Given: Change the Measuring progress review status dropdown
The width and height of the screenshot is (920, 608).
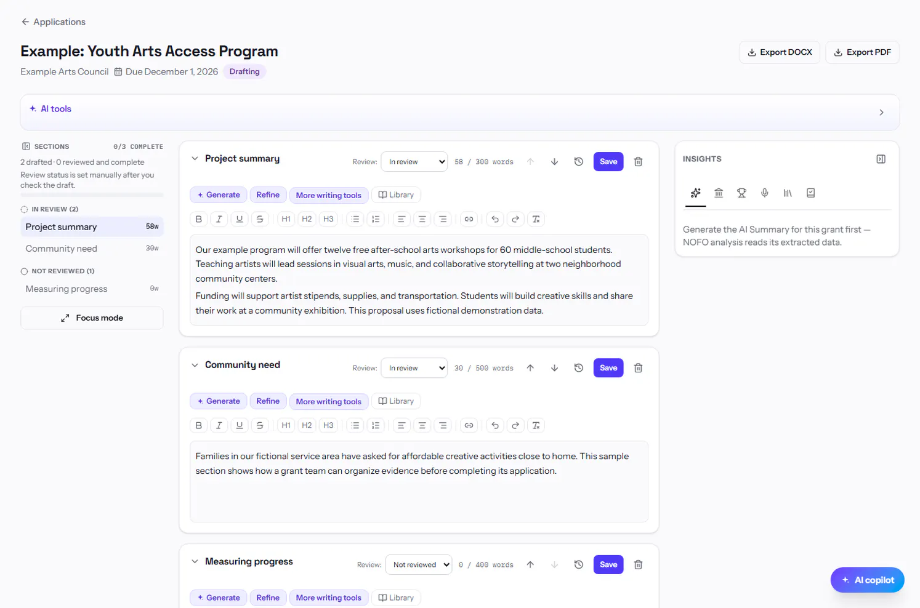Looking at the screenshot, I should [x=419, y=565].
